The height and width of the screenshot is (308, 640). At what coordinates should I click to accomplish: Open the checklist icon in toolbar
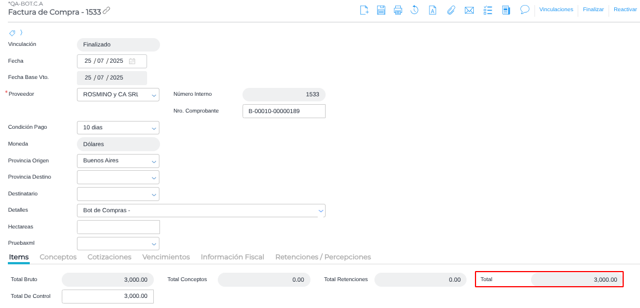tap(488, 10)
